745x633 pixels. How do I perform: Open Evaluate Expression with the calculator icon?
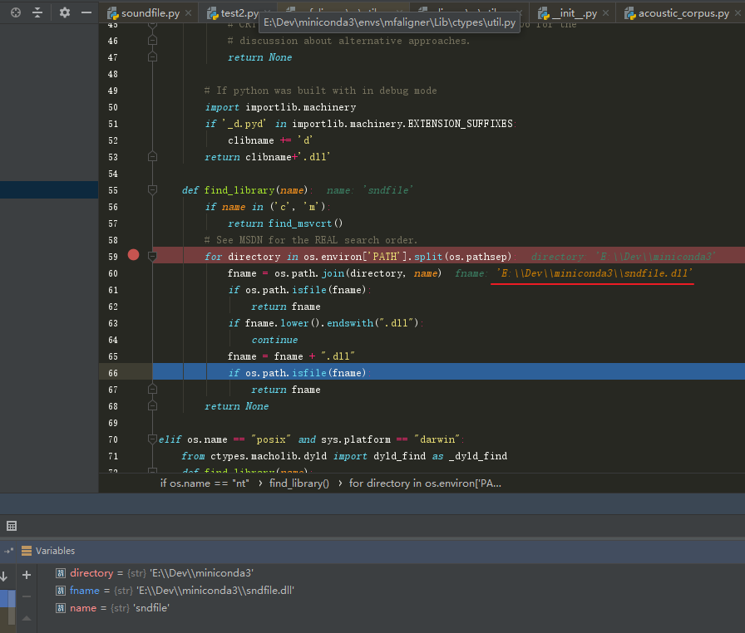tap(11, 525)
